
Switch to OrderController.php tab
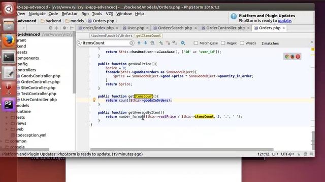[x=225, y=28]
